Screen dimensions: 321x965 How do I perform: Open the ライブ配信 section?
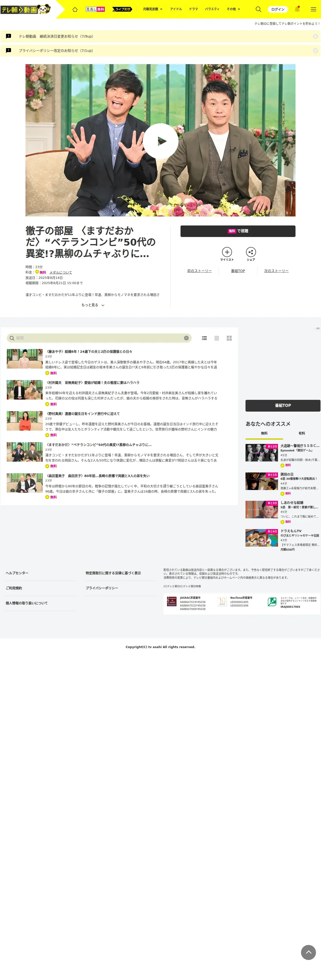(122, 9)
